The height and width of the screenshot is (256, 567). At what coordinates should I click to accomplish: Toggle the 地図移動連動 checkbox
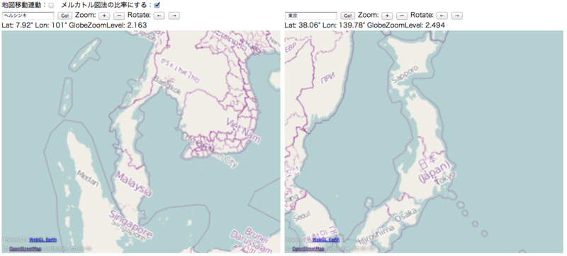pyautogui.click(x=51, y=6)
